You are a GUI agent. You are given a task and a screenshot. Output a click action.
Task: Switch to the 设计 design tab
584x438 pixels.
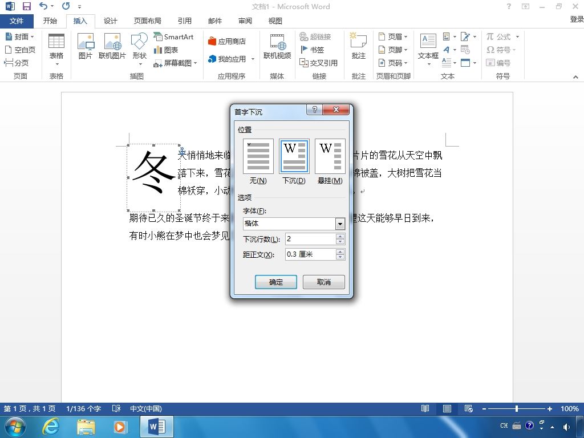click(110, 21)
